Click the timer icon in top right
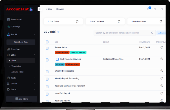 pos(162,9)
